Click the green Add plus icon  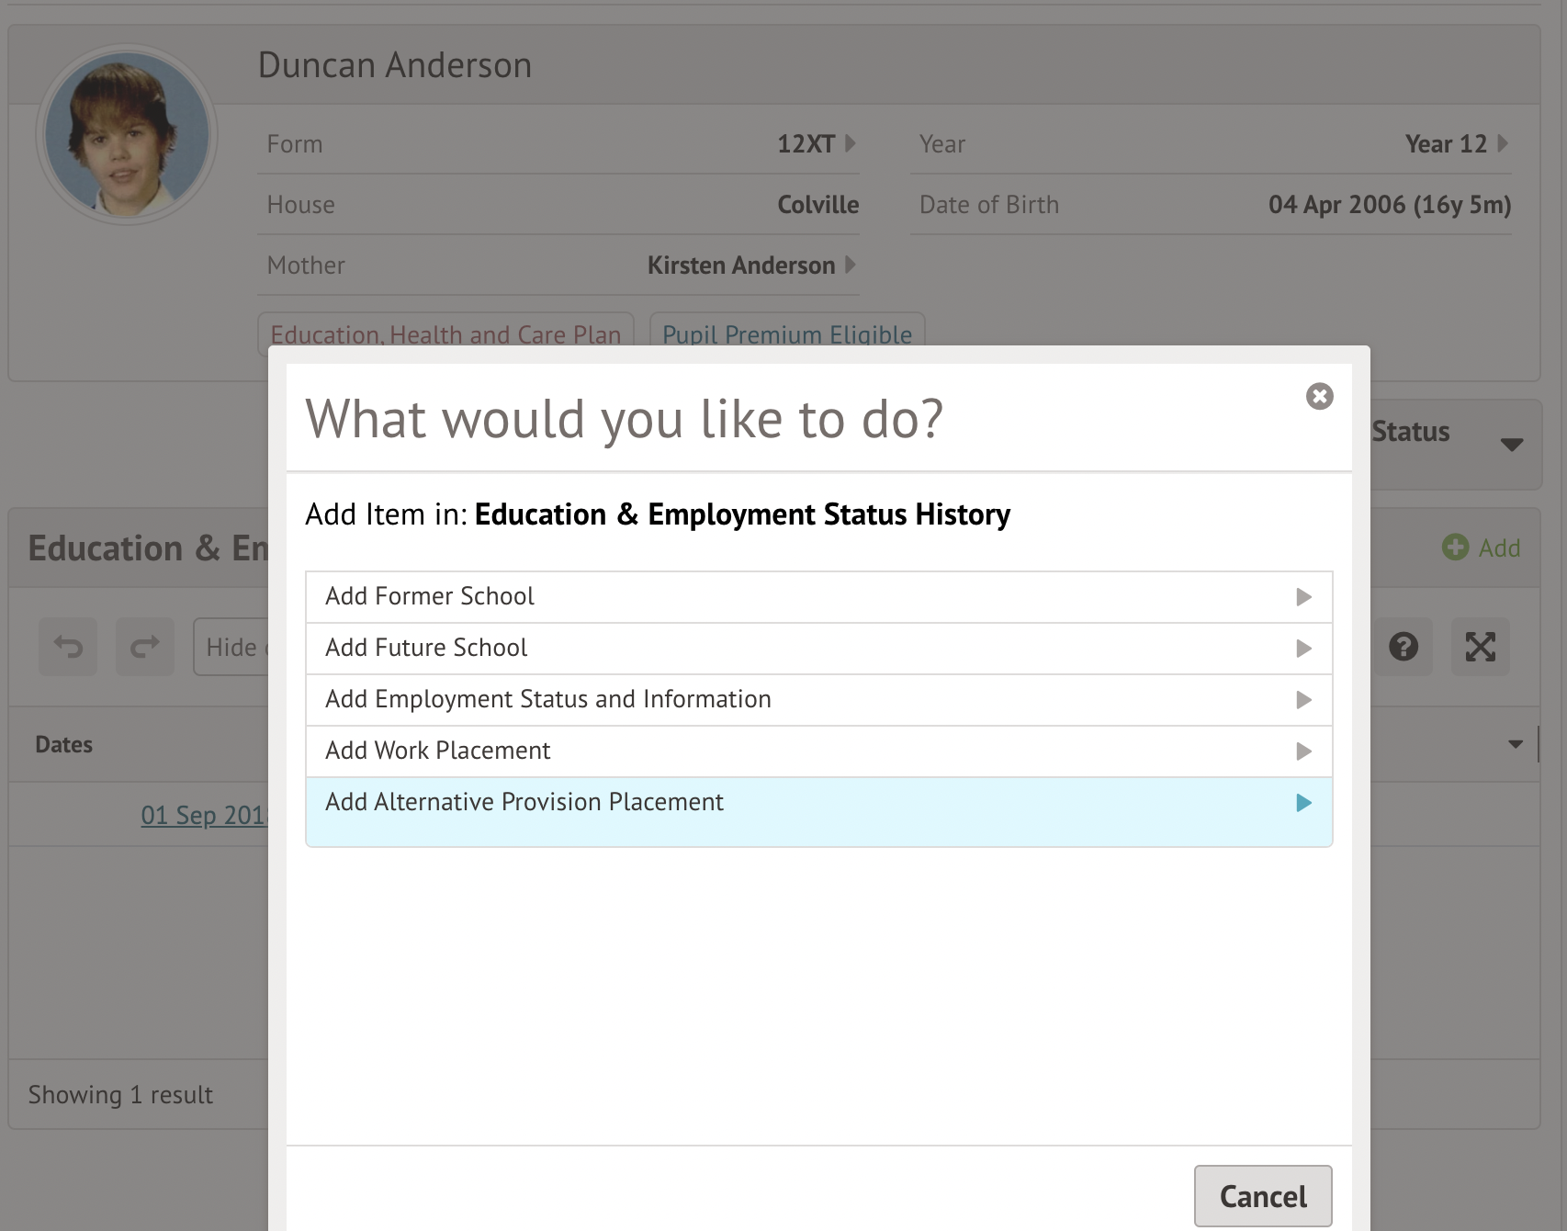(x=1455, y=548)
